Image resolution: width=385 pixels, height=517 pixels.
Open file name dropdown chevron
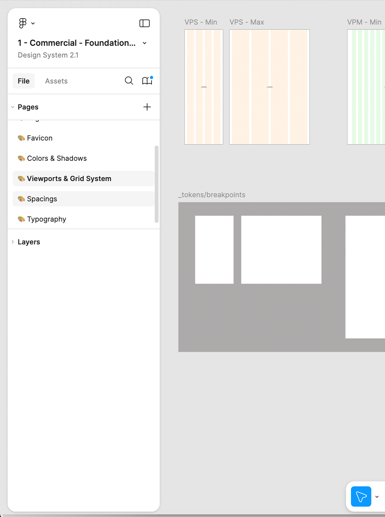click(145, 43)
